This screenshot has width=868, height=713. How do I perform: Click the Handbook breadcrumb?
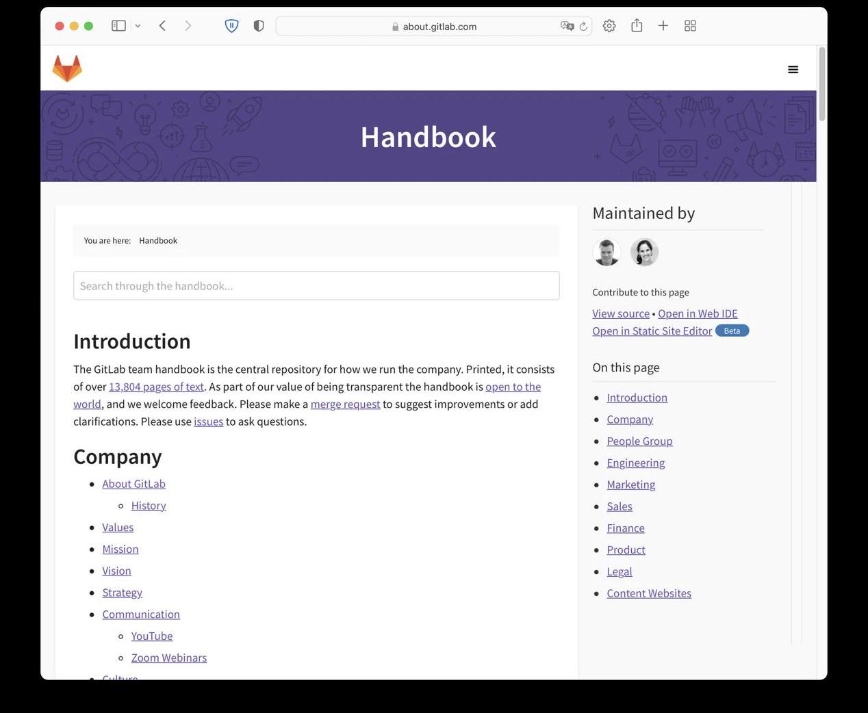(x=158, y=241)
